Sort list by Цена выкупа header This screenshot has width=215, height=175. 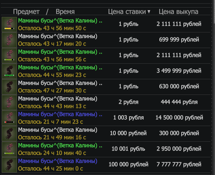pyautogui.click(x=178, y=12)
